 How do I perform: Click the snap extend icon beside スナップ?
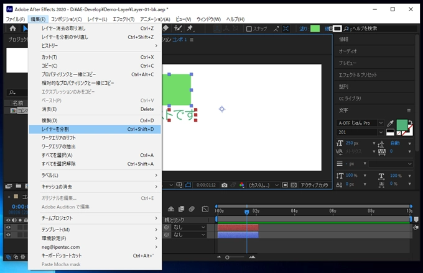tap(276, 29)
